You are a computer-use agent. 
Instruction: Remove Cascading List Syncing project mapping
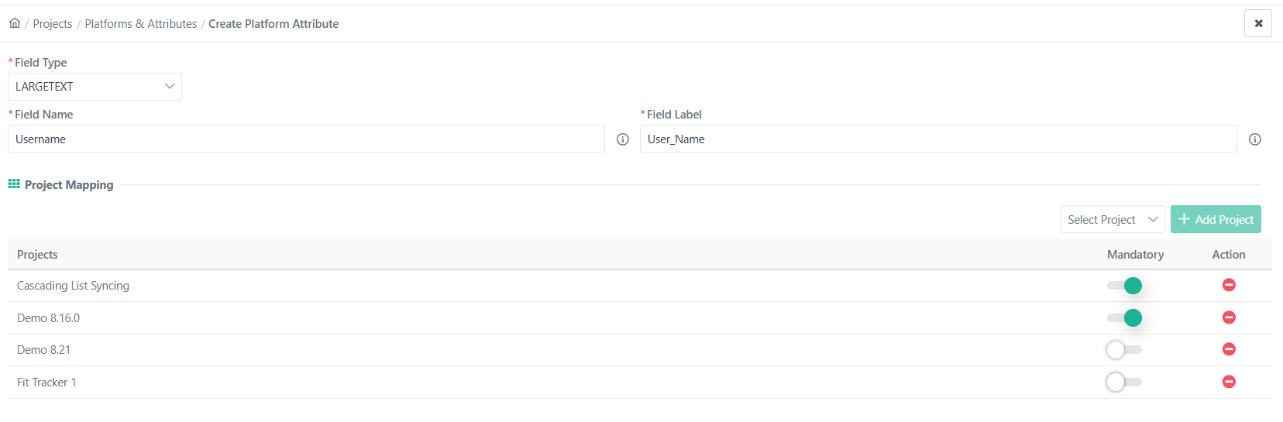click(x=1229, y=285)
